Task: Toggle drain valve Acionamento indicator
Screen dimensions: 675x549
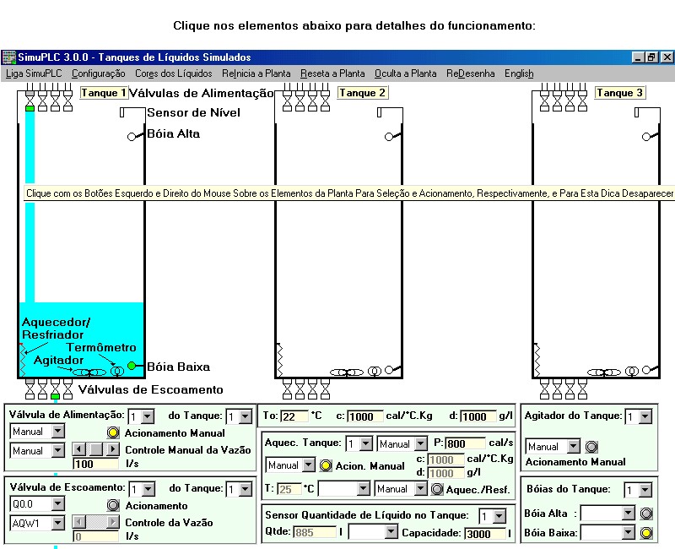Action: tap(113, 505)
